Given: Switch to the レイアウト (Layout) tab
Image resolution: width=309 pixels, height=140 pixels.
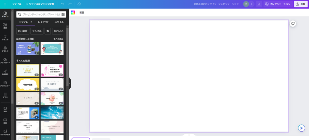Looking at the screenshot, I should click(x=43, y=22).
